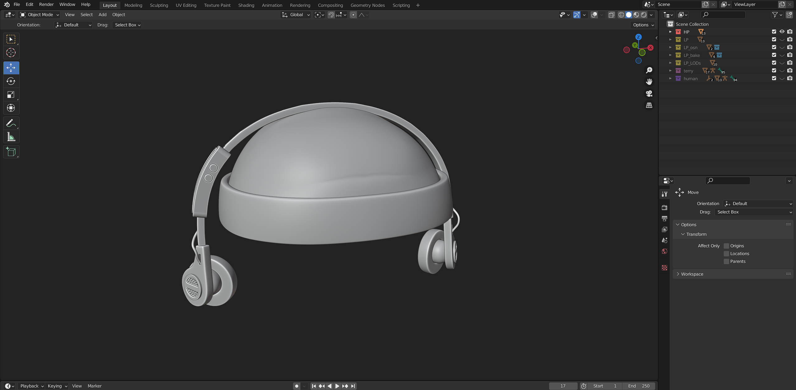Activate the Annotate pencil tool
The image size is (796, 390).
11,123
